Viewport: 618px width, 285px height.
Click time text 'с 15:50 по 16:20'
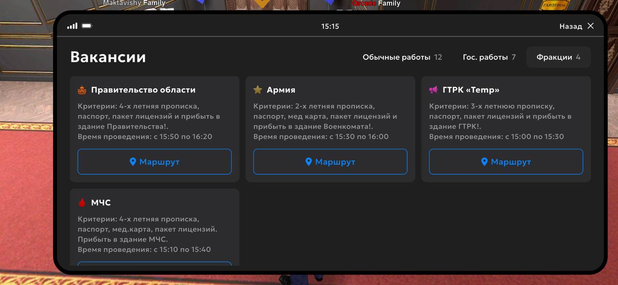pos(183,137)
